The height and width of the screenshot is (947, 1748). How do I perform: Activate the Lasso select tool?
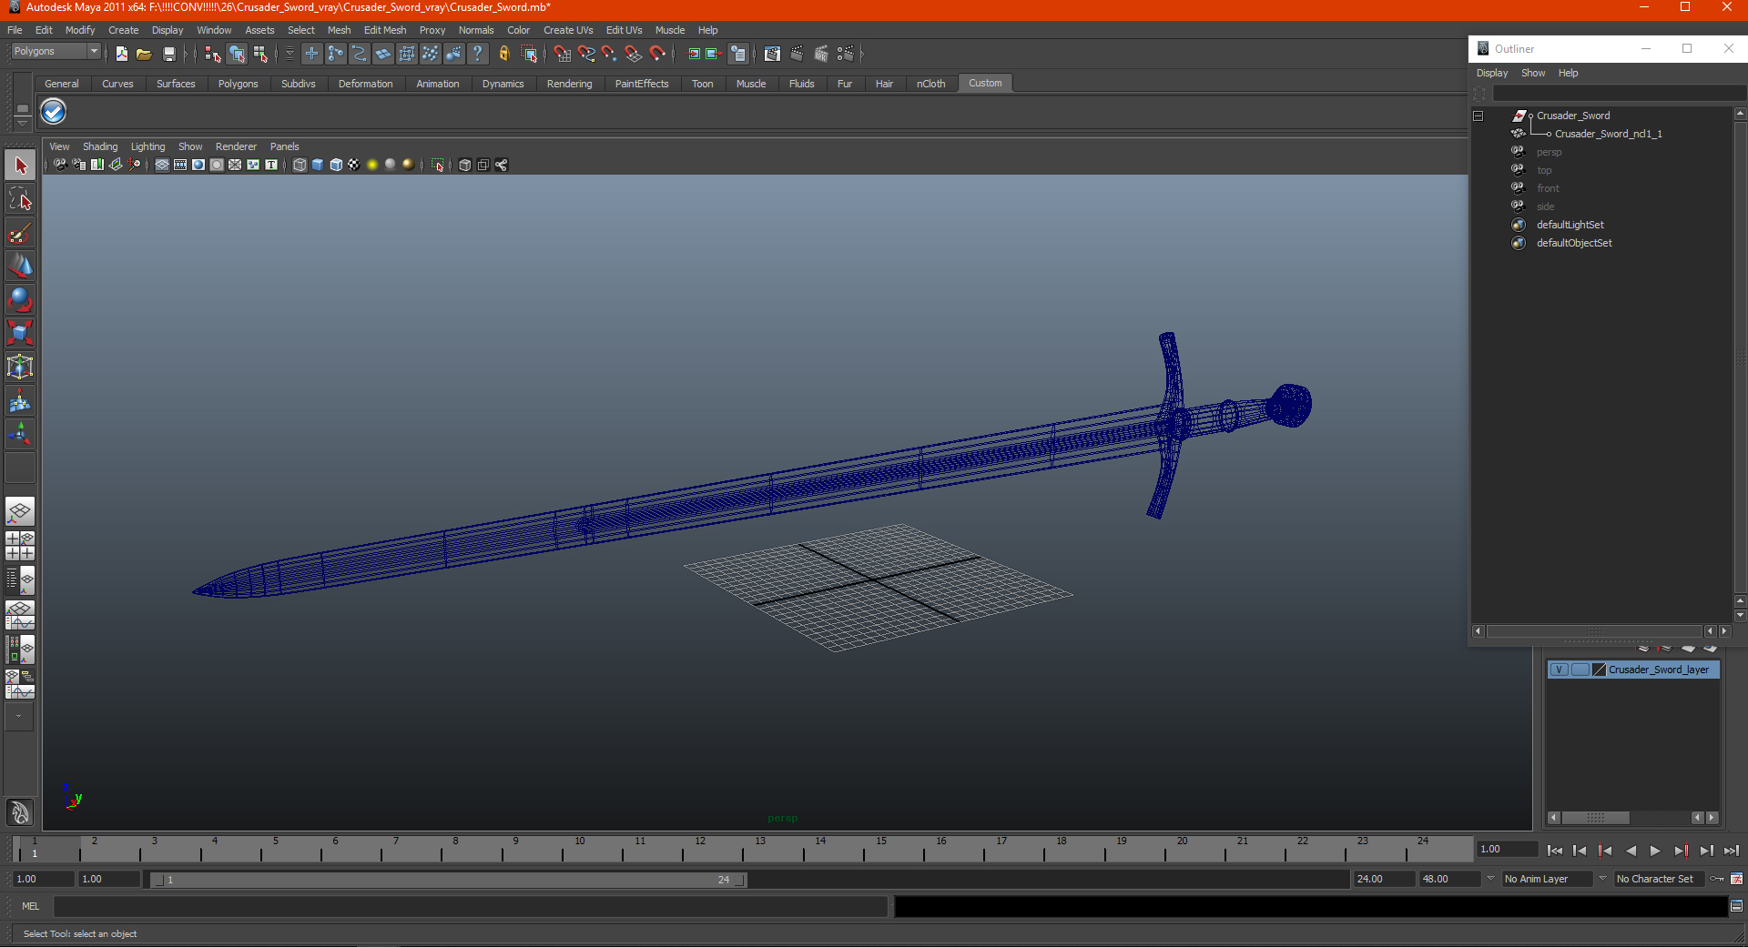tap(20, 199)
